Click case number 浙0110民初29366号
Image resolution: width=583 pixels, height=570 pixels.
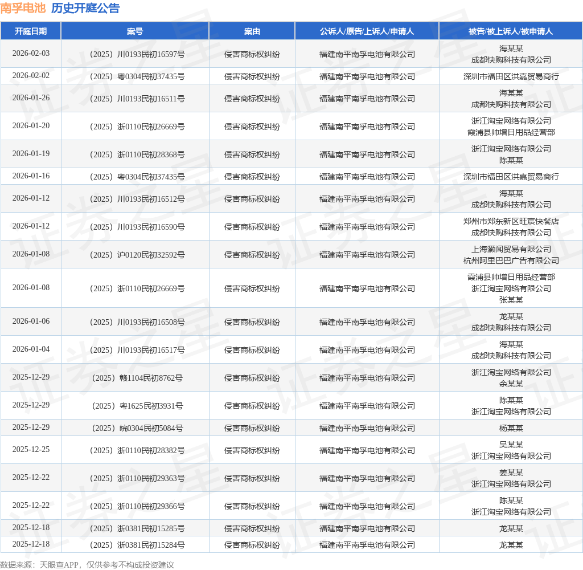click(x=138, y=506)
